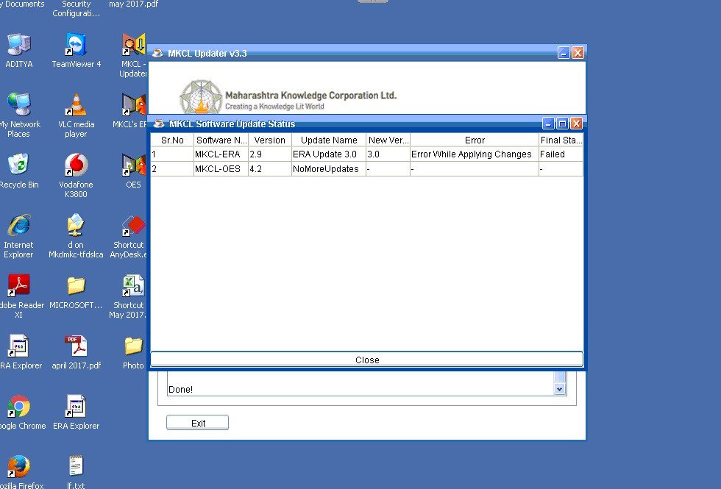Select the ERA Update 3.0 cell
Image resolution: width=721 pixels, height=489 pixels.
click(x=329, y=154)
